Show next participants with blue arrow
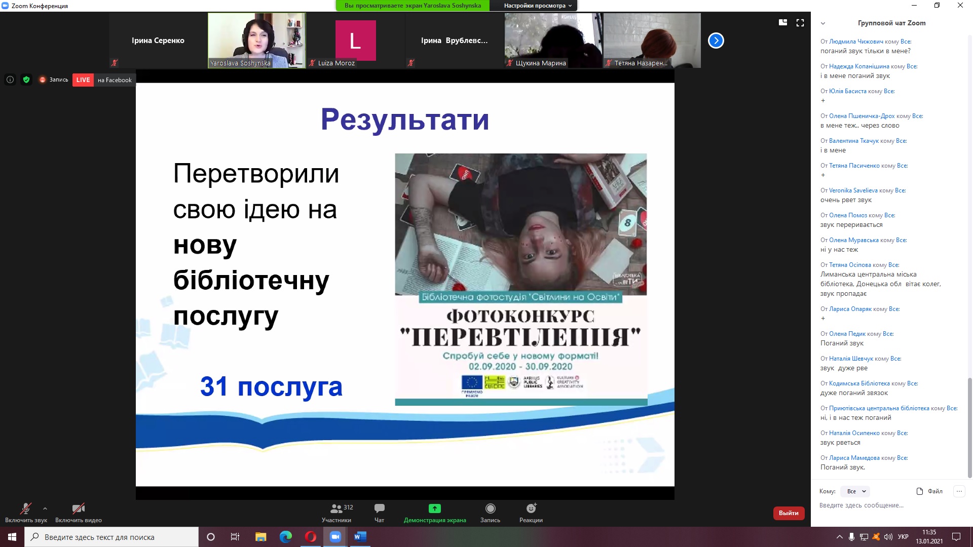 click(x=716, y=41)
